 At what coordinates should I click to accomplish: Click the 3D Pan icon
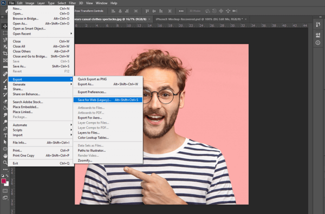(x=221, y=11)
